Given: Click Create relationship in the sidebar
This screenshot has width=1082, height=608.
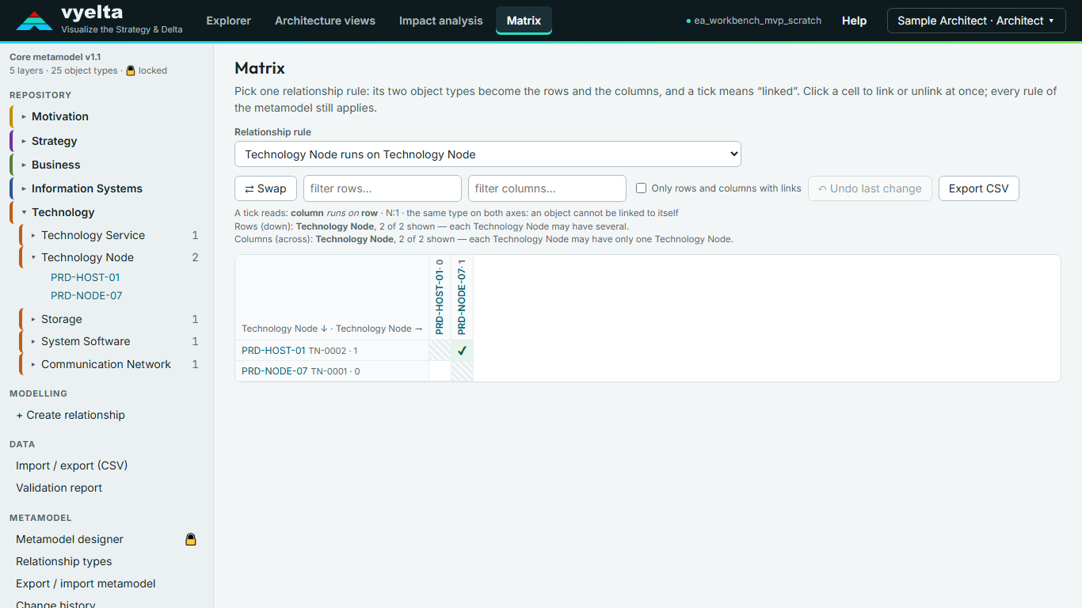Looking at the screenshot, I should 70,415.
